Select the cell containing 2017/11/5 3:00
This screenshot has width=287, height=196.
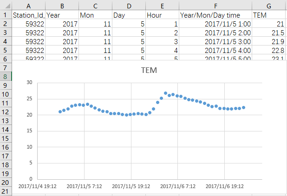click(x=215, y=41)
